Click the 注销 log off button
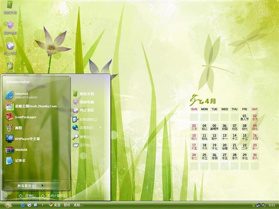Viewport: 279px width, 209px height. point(27,196)
